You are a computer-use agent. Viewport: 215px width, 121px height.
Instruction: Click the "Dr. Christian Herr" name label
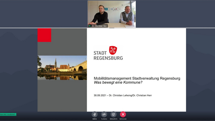click(99, 26)
